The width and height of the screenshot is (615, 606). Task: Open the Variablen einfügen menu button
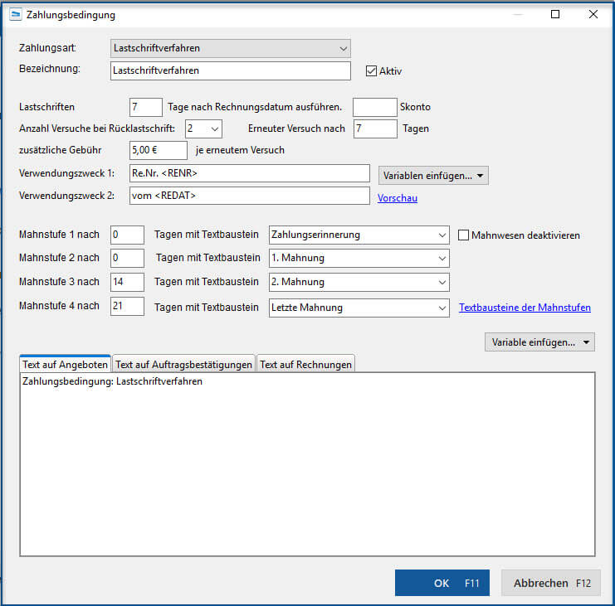(433, 176)
